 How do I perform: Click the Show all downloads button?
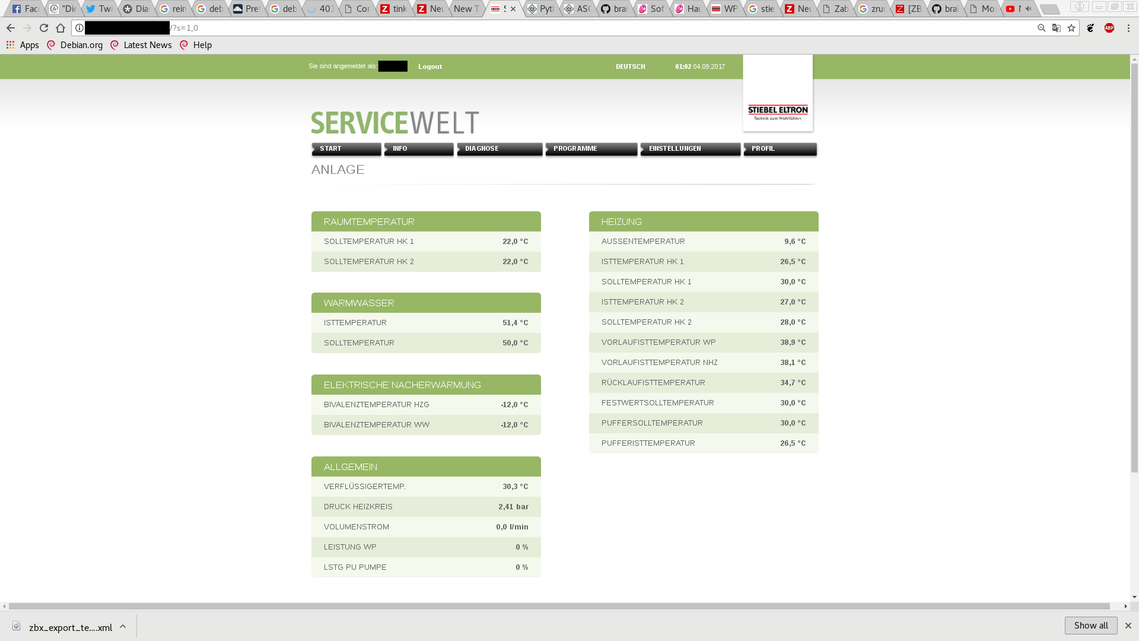1090,626
